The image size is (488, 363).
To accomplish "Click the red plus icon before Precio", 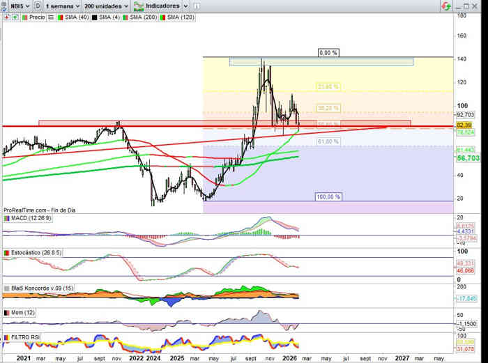I will click(6, 15).
